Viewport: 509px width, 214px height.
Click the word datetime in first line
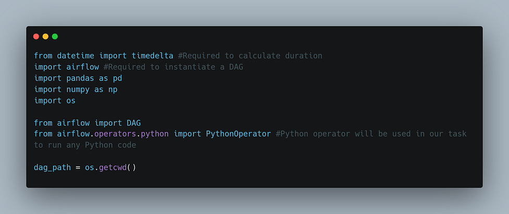76,56
